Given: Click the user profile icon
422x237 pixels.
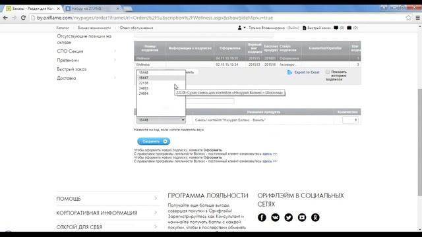Looking at the screenshot, I should tap(239, 28).
